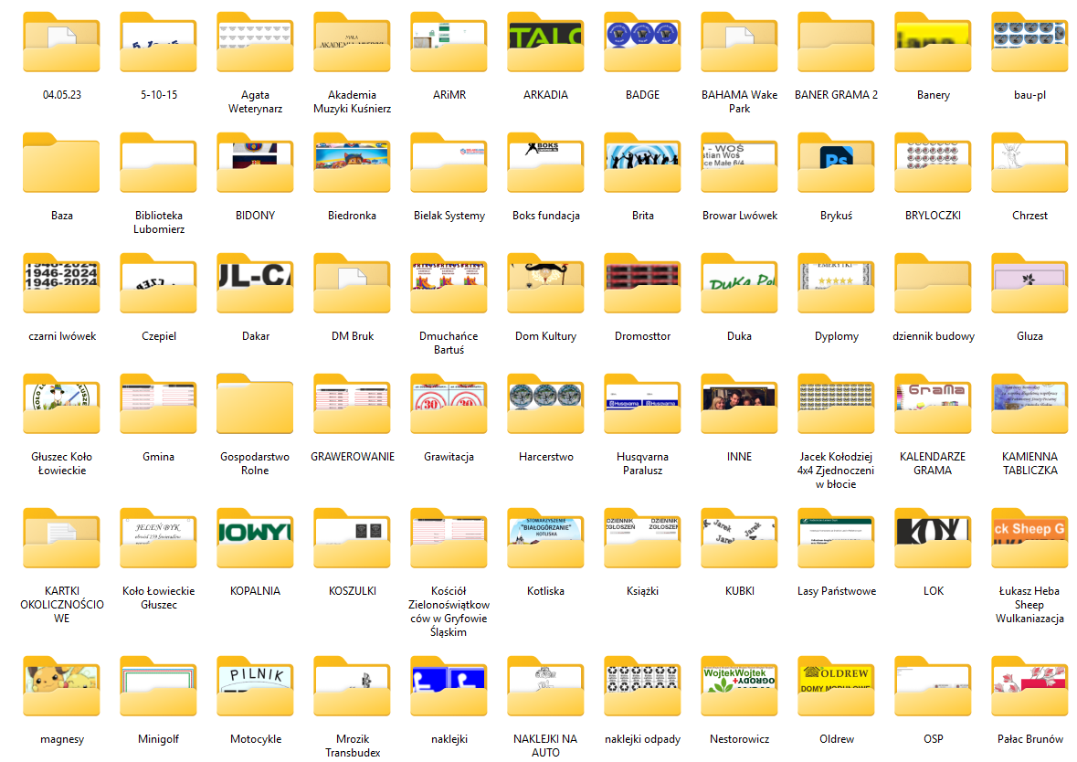This screenshot has height=762, width=1077.
Task: Select the KALENDARZE GRAMA folder icon
Action: point(933,404)
